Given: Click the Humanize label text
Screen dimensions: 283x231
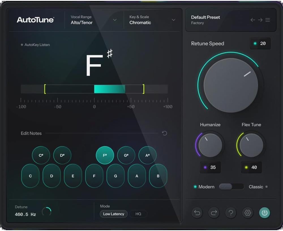Looking at the screenshot, I should tap(210, 124).
